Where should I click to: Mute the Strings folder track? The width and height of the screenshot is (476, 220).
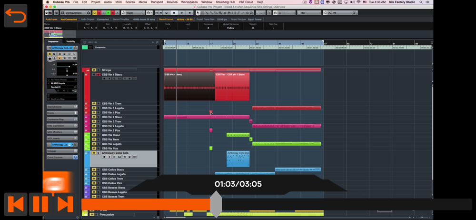pyautogui.click(x=94, y=70)
